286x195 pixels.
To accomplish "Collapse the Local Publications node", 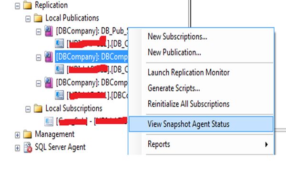I will tap(28, 19).
